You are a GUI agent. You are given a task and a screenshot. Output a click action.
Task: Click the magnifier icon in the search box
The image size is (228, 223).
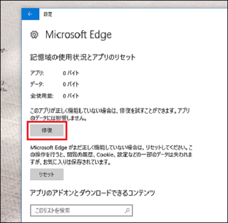tap(127, 210)
